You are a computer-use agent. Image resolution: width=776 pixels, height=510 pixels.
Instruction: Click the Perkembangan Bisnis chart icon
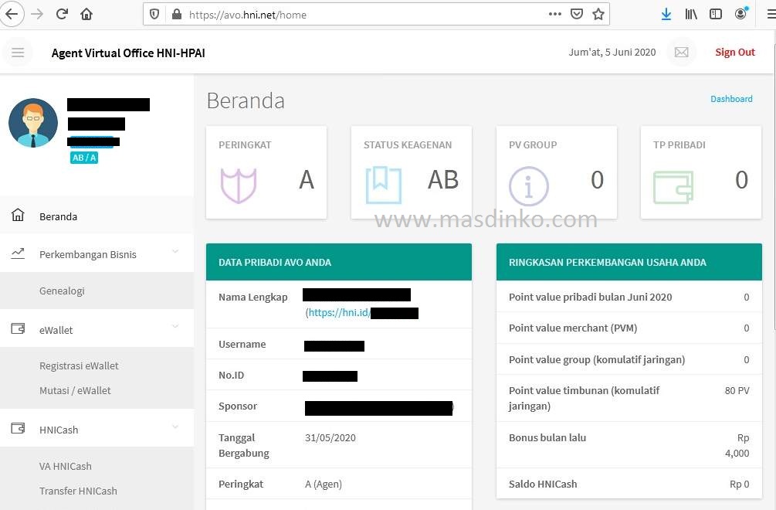(x=17, y=253)
